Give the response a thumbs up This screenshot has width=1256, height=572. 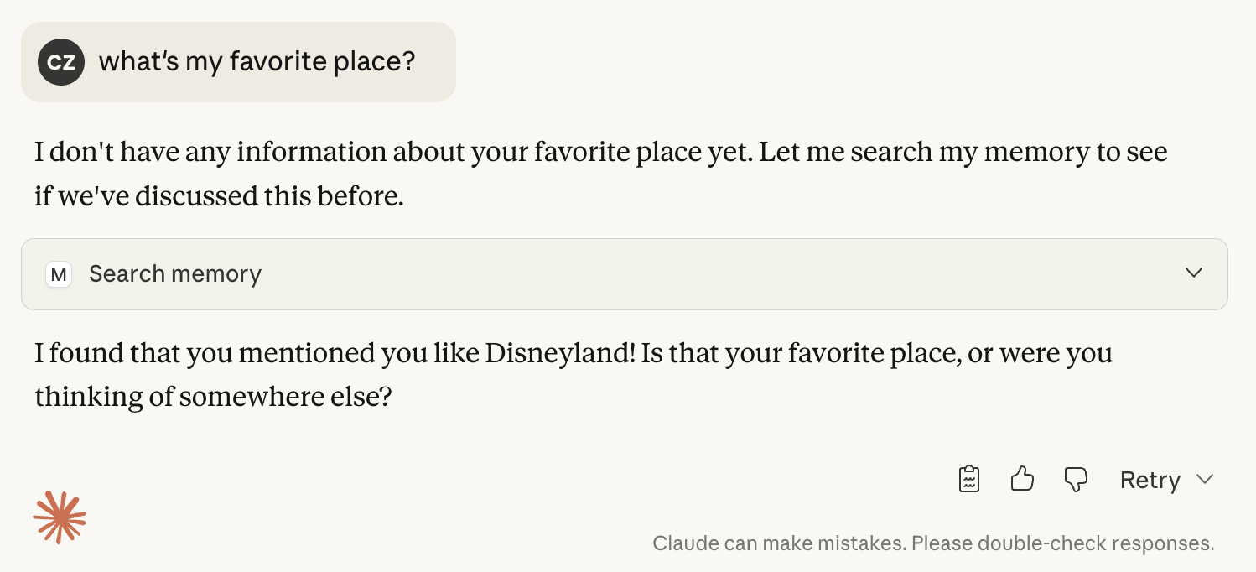pos(1022,480)
